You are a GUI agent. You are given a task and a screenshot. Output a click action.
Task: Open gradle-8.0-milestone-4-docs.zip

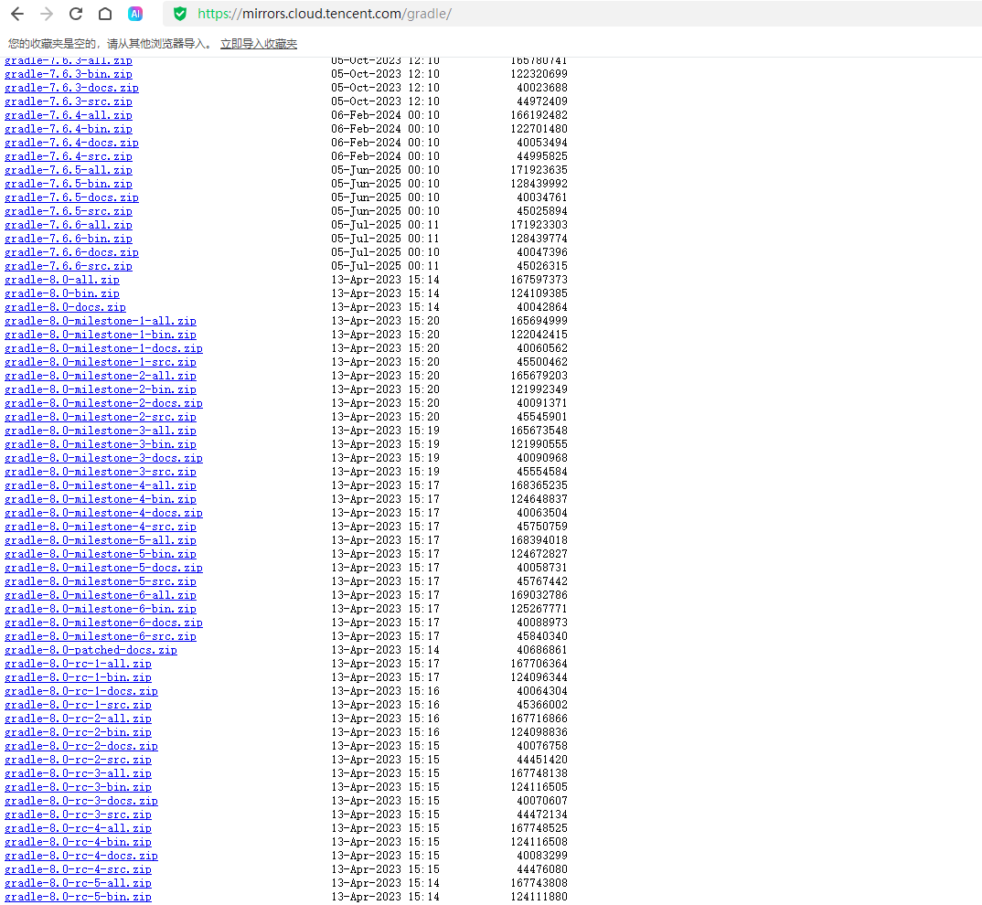pos(103,514)
